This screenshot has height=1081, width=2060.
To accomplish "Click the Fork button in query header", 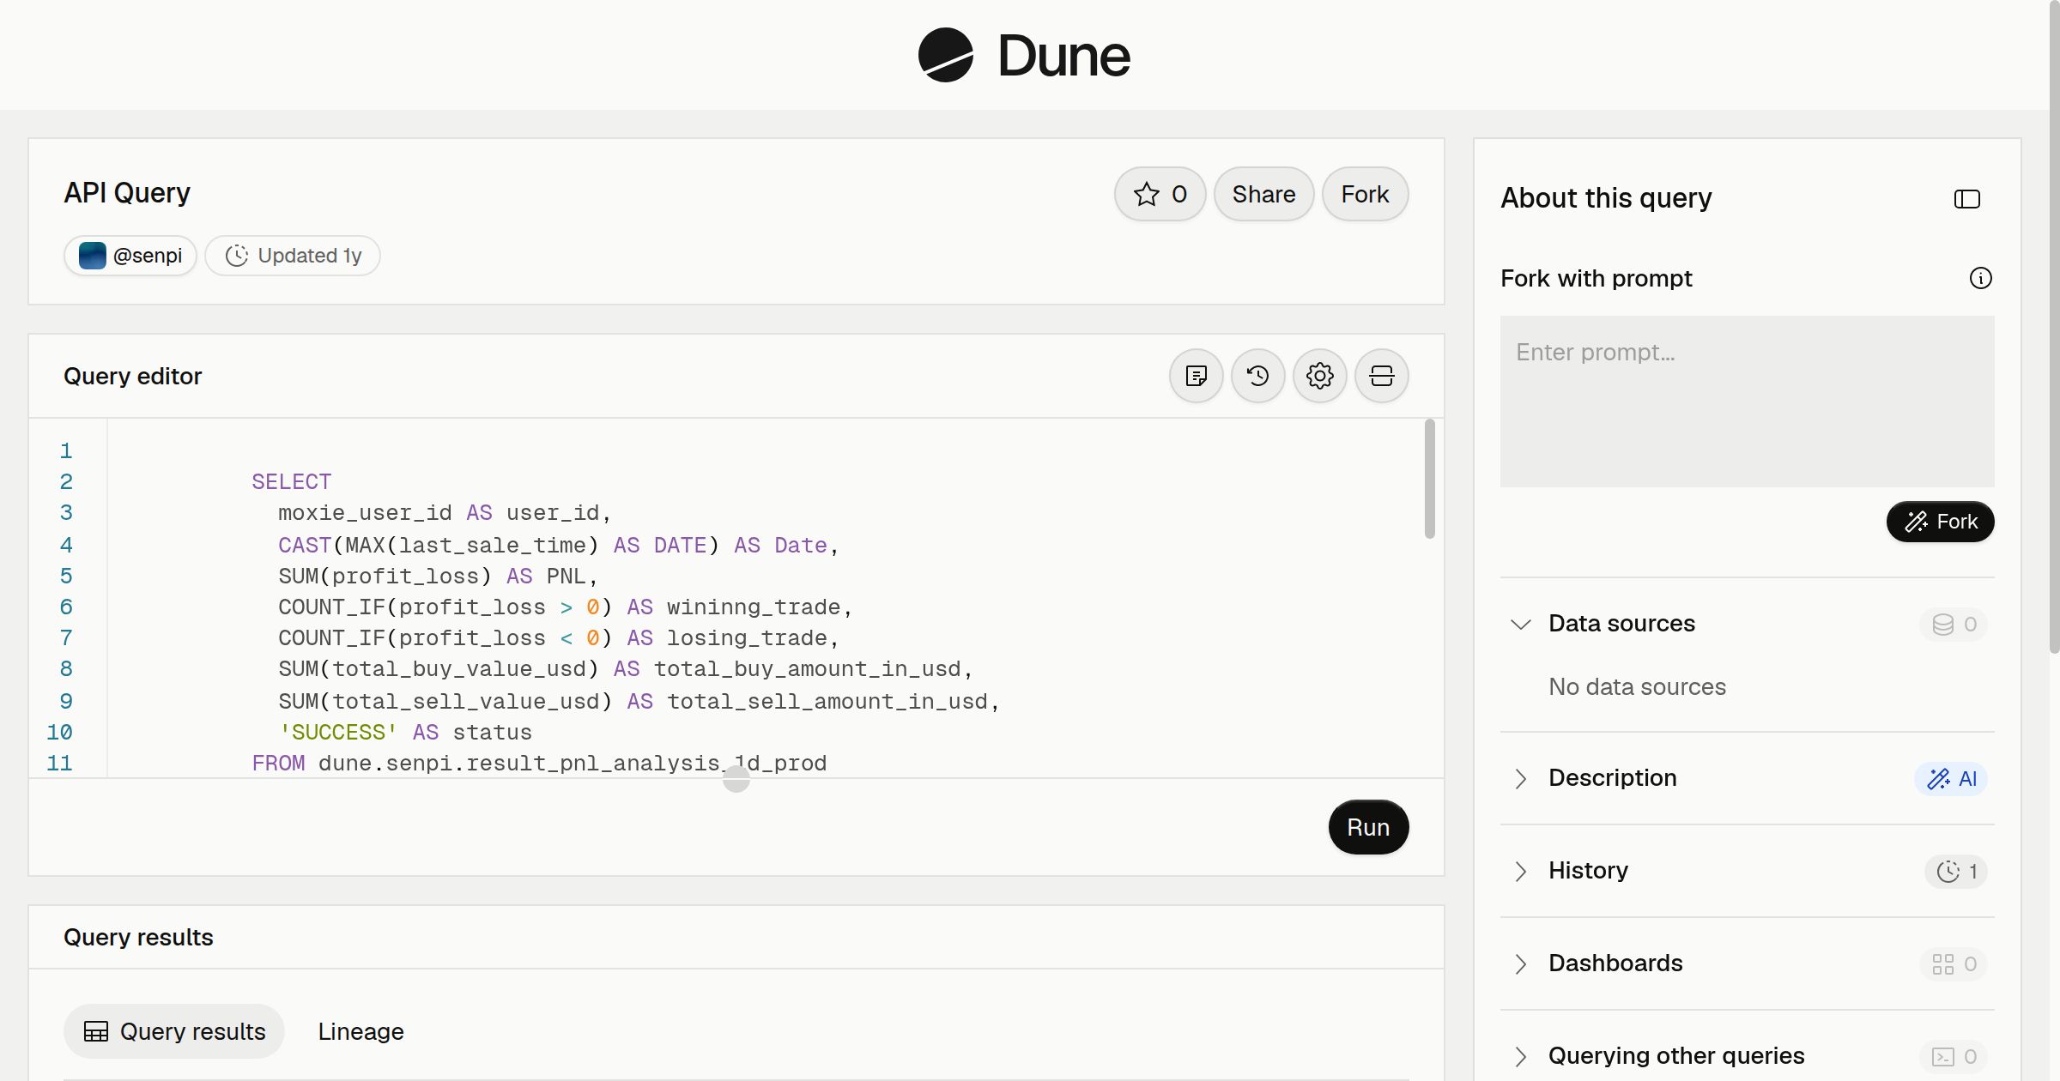I will (x=1365, y=194).
